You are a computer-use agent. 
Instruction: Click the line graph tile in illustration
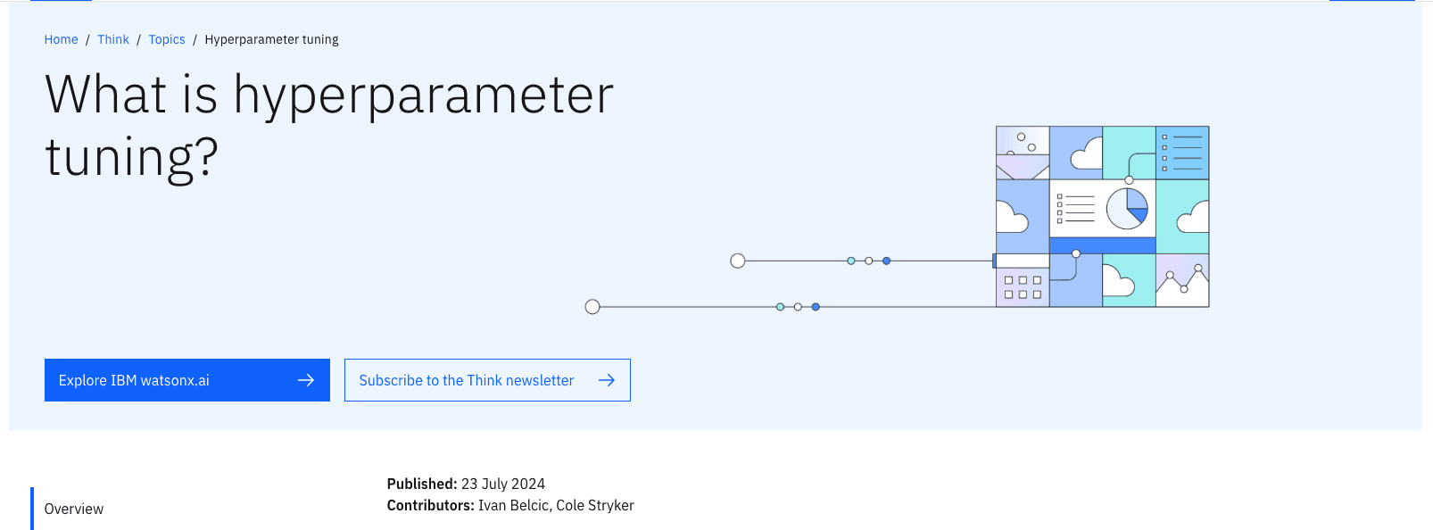(1182, 280)
